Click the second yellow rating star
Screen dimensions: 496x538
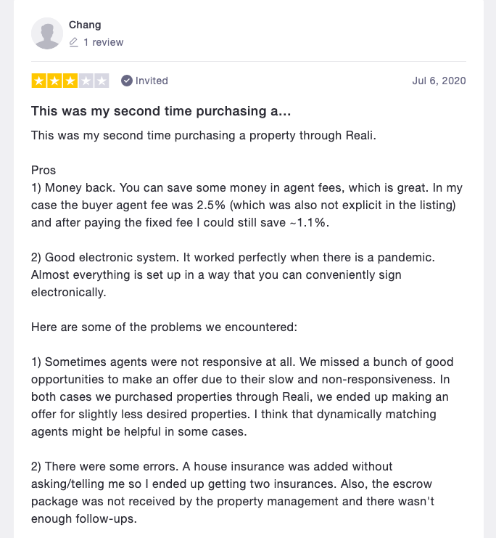point(54,81)
